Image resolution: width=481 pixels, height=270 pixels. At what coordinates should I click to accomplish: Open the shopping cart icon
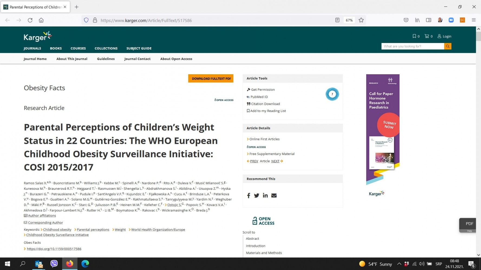tap(427, 36)
